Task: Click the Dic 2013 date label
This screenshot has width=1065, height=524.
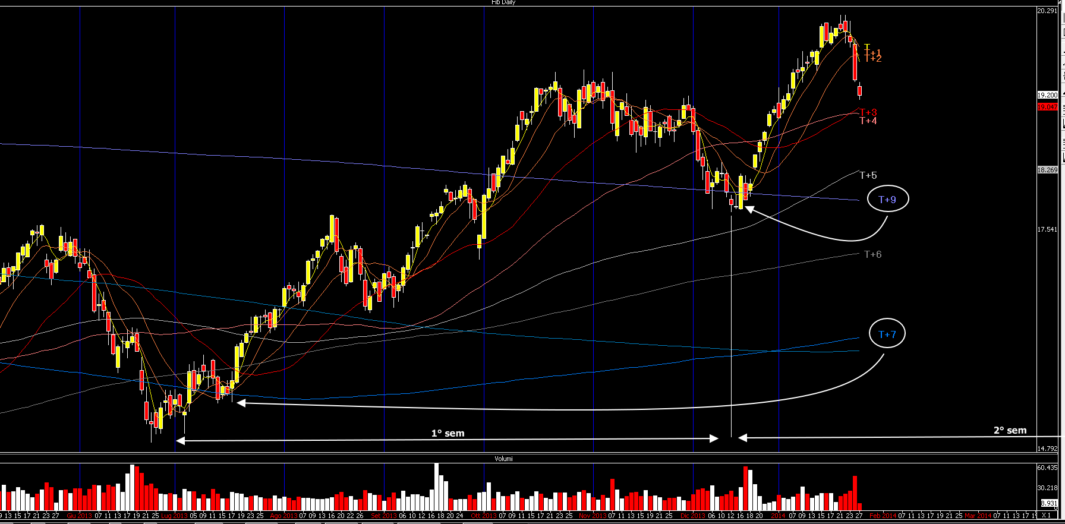Action: click(693, 516)
